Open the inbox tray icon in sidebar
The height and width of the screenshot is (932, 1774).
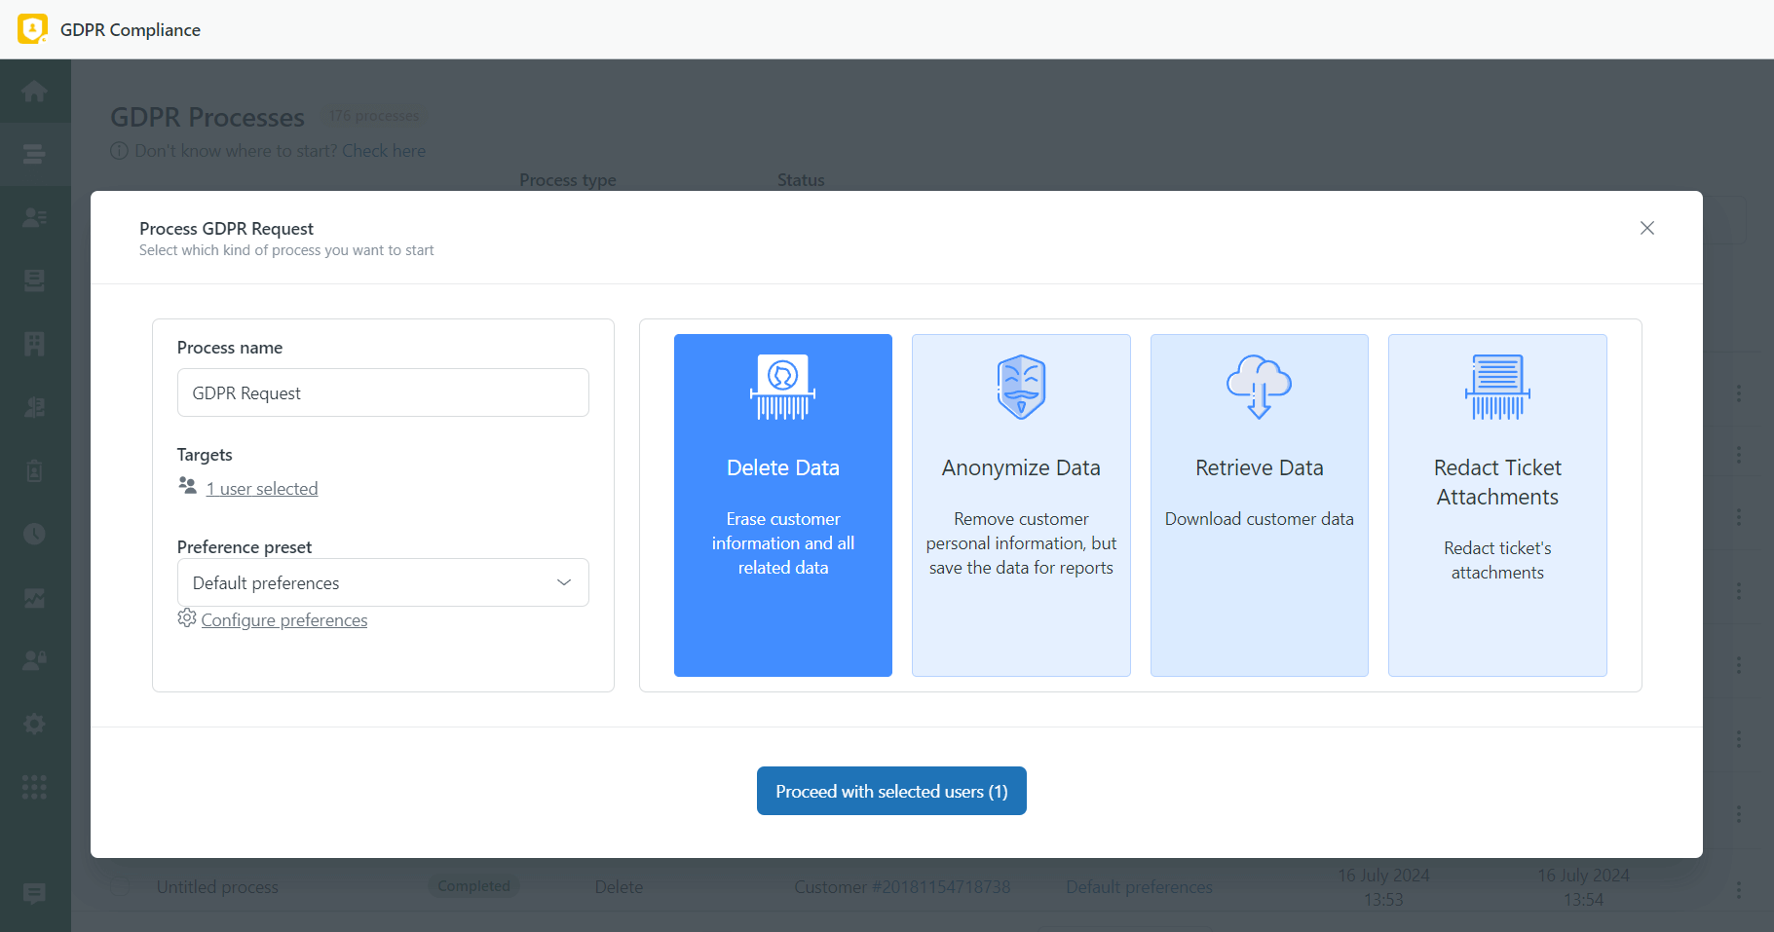click(34, 280)
